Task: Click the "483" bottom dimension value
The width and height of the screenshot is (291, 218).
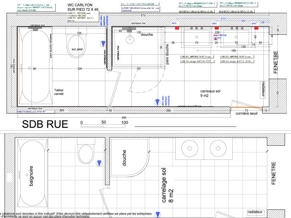Action: [x=124, y=117]
